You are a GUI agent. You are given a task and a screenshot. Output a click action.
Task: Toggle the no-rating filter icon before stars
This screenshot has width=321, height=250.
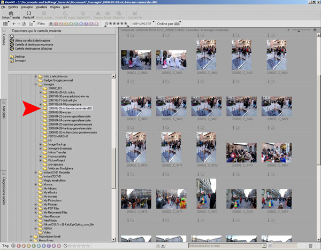[x=106, y=24]
